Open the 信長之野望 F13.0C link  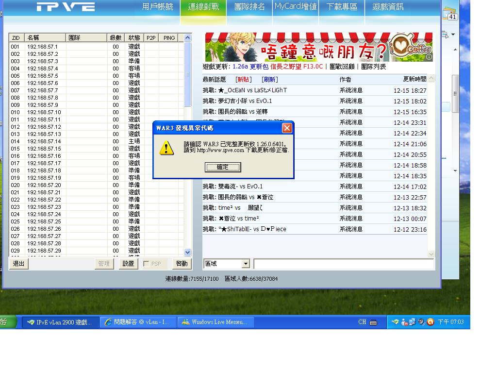click(297, 67)
